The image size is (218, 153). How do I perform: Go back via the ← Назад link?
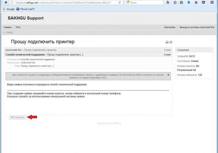[x=8, y=33]
